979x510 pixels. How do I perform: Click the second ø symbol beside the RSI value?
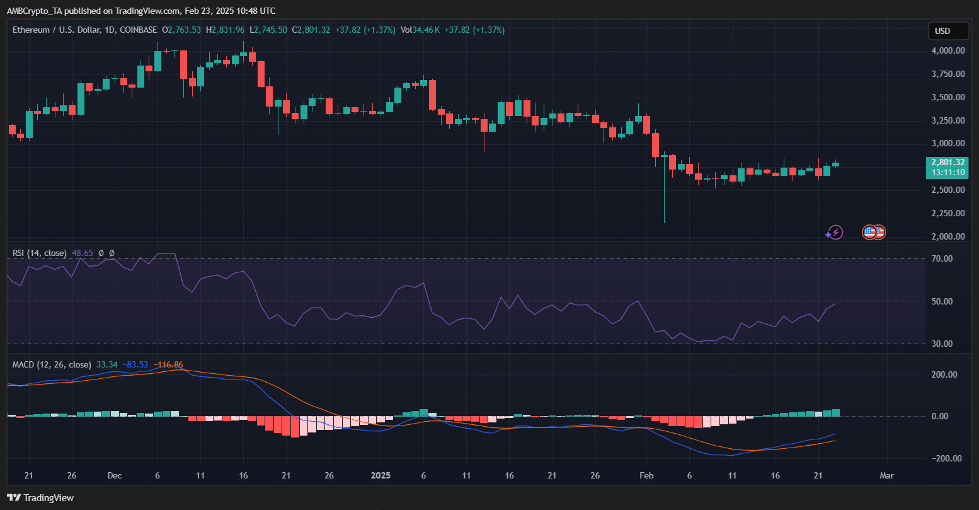click(112, 253)
